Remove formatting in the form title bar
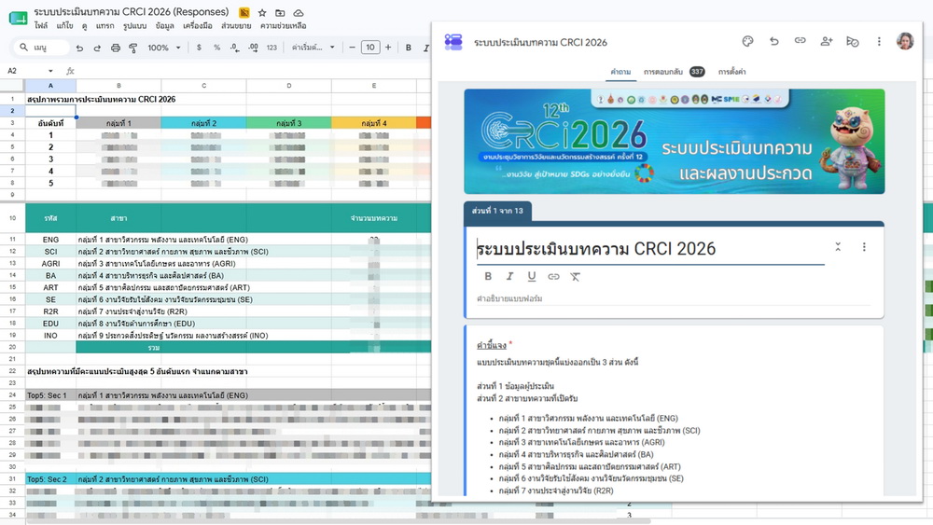 [575, 276]
